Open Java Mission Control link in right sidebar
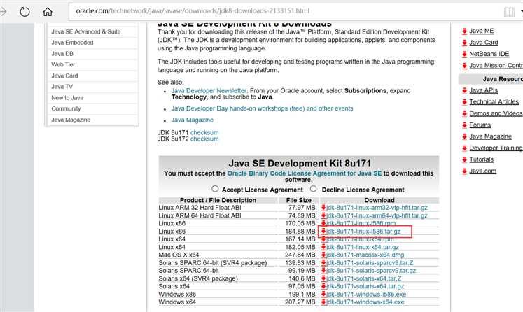523x312 pixels. pos(496,66)
